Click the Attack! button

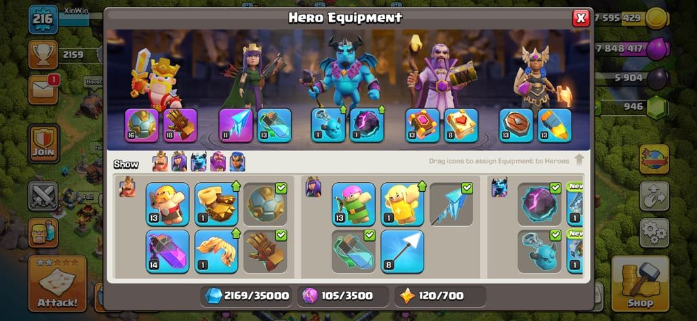click(58, 283)
